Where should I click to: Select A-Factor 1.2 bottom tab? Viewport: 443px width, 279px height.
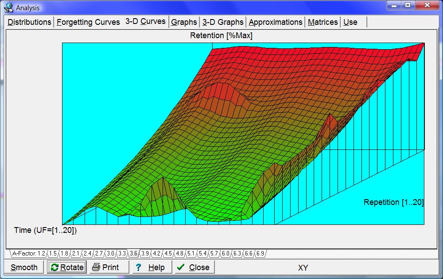click(x=28, y=254)
